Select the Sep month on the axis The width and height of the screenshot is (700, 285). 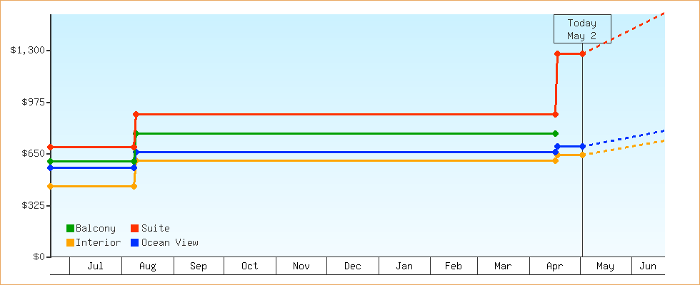tap(199, 266)
